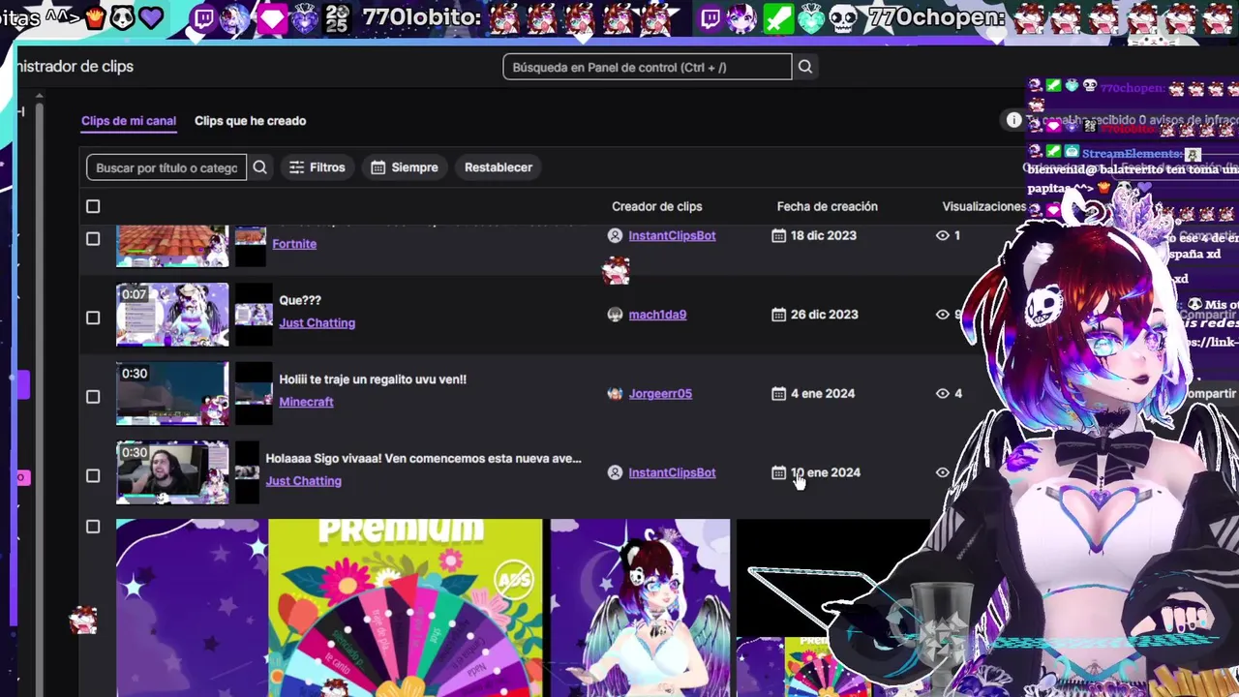This screenshot has width=1239, height=697.
Task: Click the mach1da9 avatar icon
Action: point(615,315)
